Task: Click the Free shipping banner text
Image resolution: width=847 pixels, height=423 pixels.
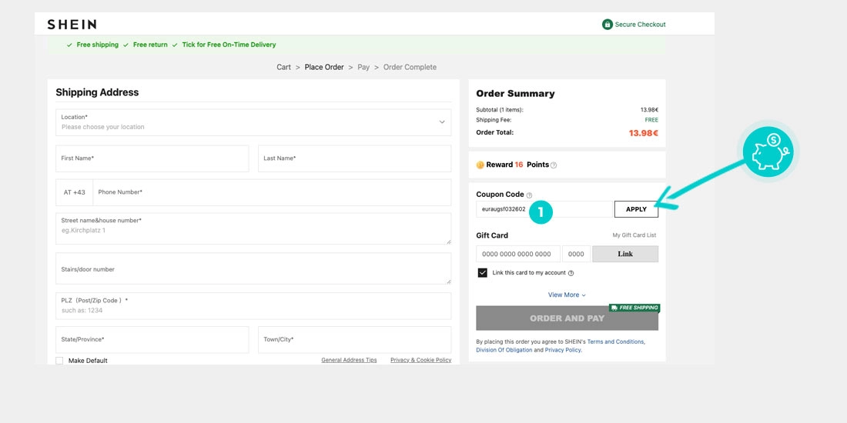Action: coord(97,45)
